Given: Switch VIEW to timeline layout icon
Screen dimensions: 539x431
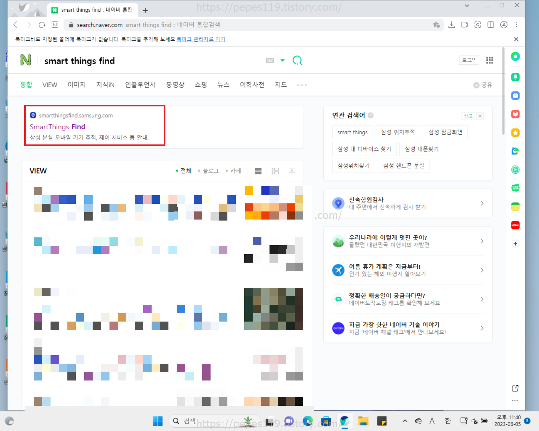Looking at the screenshot, I should click(275, 171).
